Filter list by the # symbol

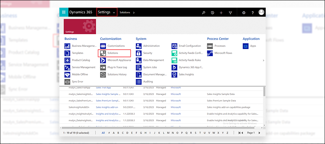(109, 133)
